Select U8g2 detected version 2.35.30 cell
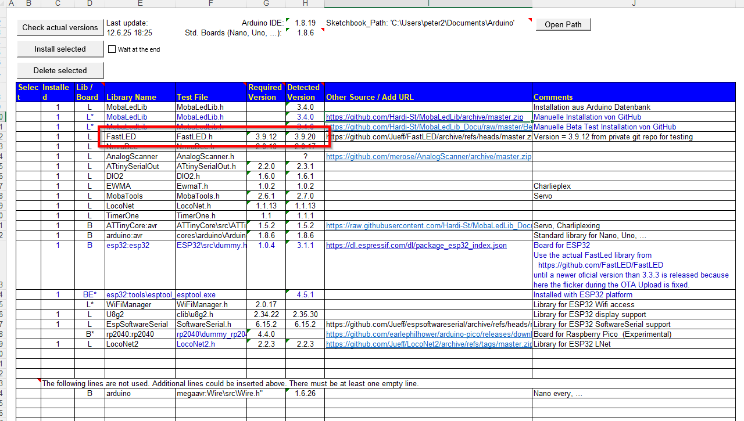Image resolution: width=744 pixels, height=421 pixels. coord(305,315)
